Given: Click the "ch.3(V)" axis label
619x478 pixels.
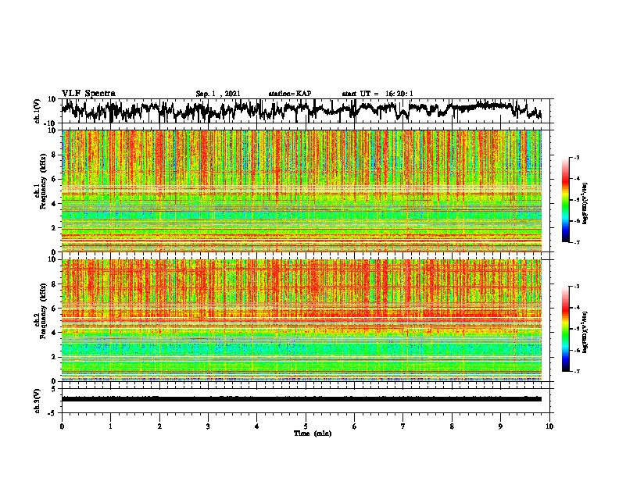Looking at the screenshot, I should 38,401.
